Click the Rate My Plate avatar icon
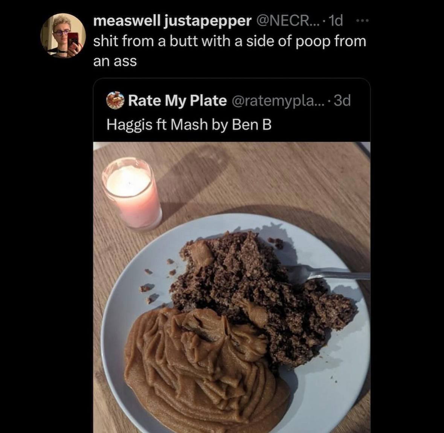The image size is (444, 433). [116, 101]
